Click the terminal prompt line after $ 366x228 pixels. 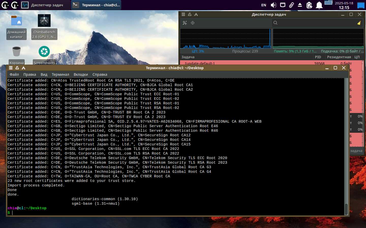175,213
